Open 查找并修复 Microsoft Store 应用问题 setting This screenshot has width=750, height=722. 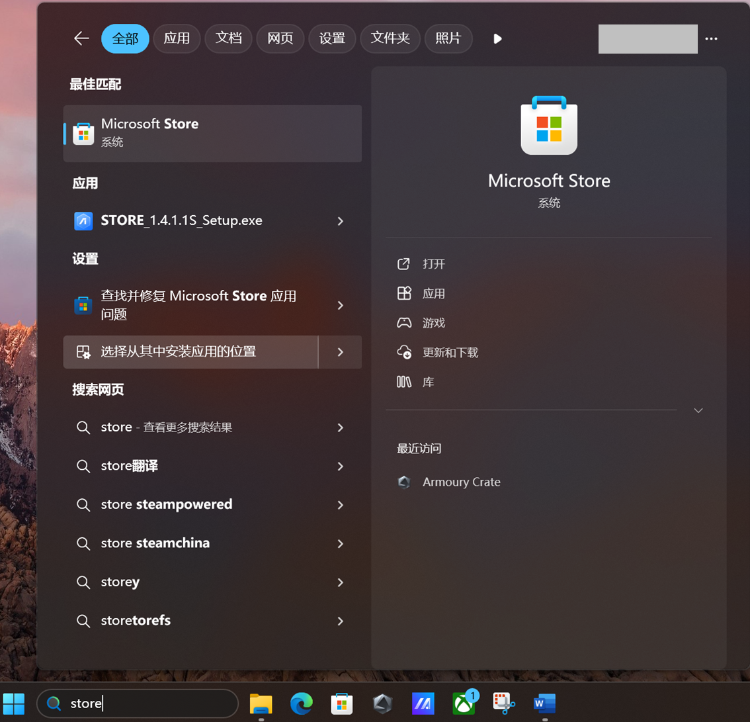(x=191, y=305)
